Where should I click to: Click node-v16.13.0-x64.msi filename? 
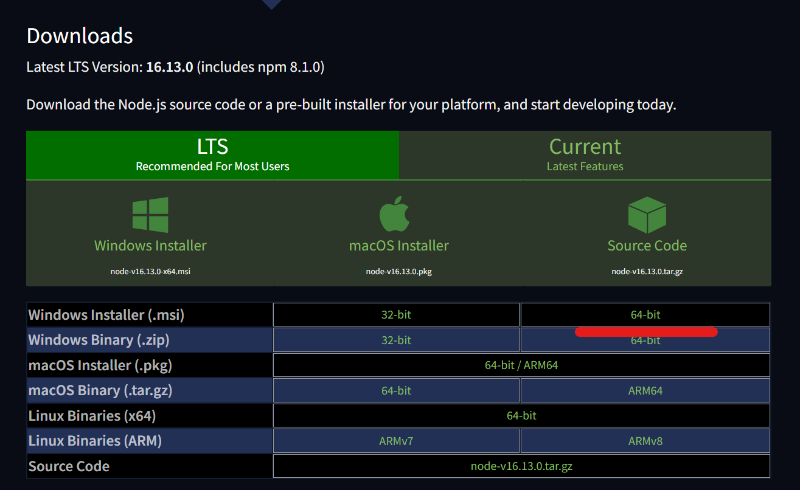(x=150, y=272)
